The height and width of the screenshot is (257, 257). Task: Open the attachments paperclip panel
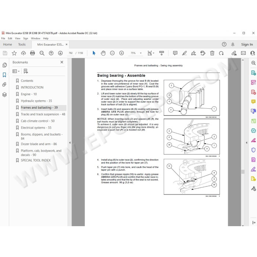coord(4,84)
